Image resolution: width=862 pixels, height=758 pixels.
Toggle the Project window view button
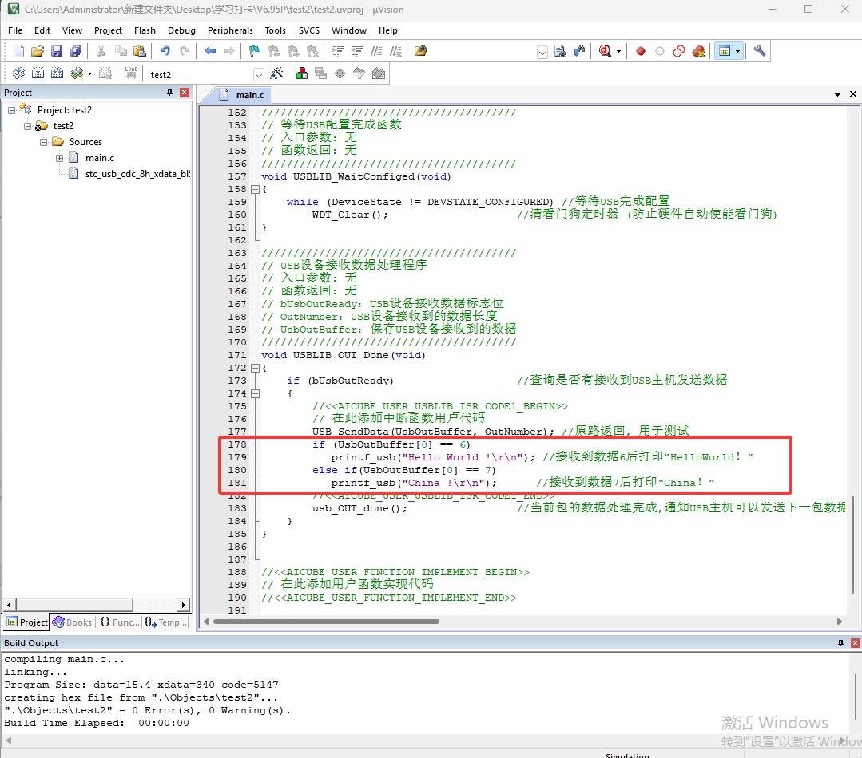(x=725, y=51)
